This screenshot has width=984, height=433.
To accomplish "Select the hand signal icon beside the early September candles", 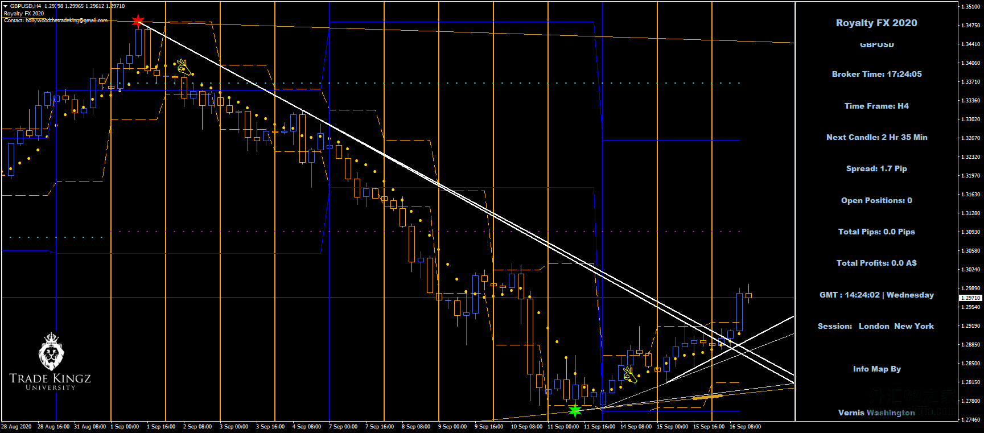I will coord(183,67).
